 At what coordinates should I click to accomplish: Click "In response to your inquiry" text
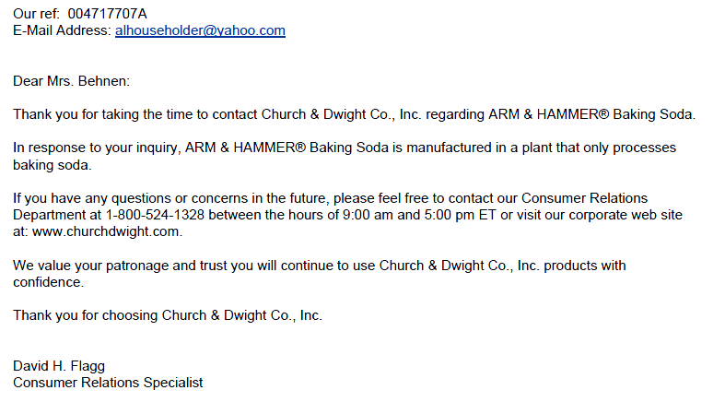(x=97, y=148)
